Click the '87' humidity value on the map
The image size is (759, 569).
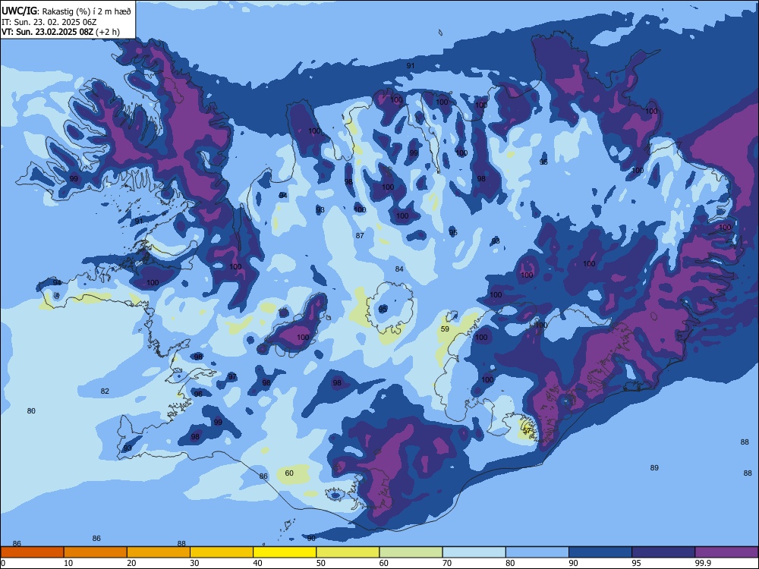(x=360, y=236)
